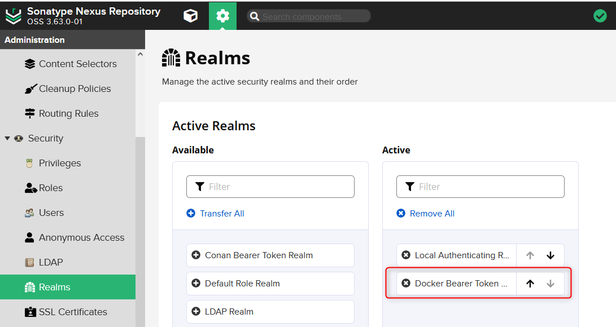Select the Security menu entry

pos(46,138)
